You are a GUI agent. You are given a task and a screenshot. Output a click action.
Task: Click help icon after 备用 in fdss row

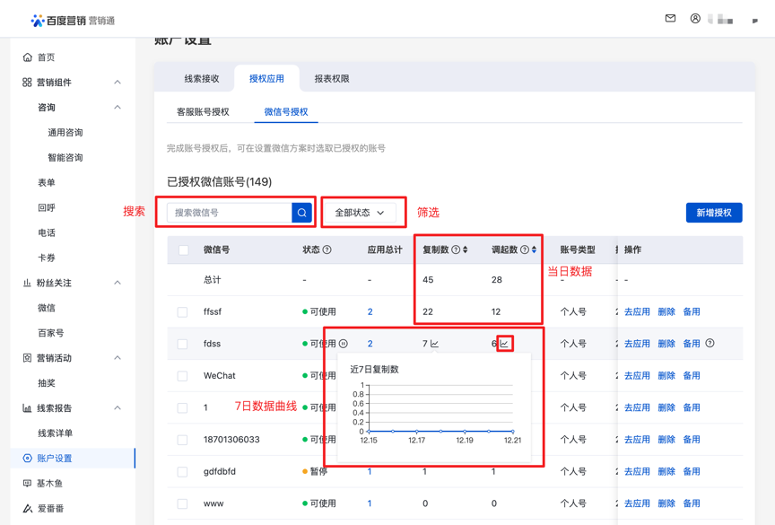(710, 344)
